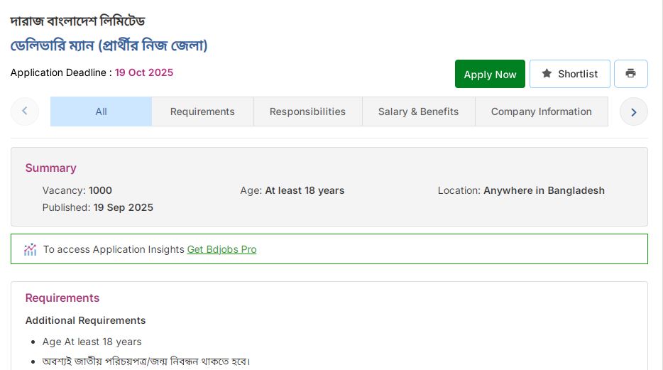Click Published: 19 Sep 2025
This screenshot has height=370, width=663.
pyautogui.click(x=98, y=207)
